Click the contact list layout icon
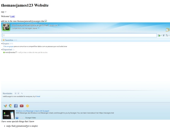Screen dimensions: 170x128 coord(164,35)
